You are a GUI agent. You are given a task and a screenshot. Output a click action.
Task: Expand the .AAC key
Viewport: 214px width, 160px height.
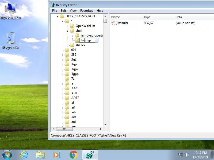coord(62,89)
